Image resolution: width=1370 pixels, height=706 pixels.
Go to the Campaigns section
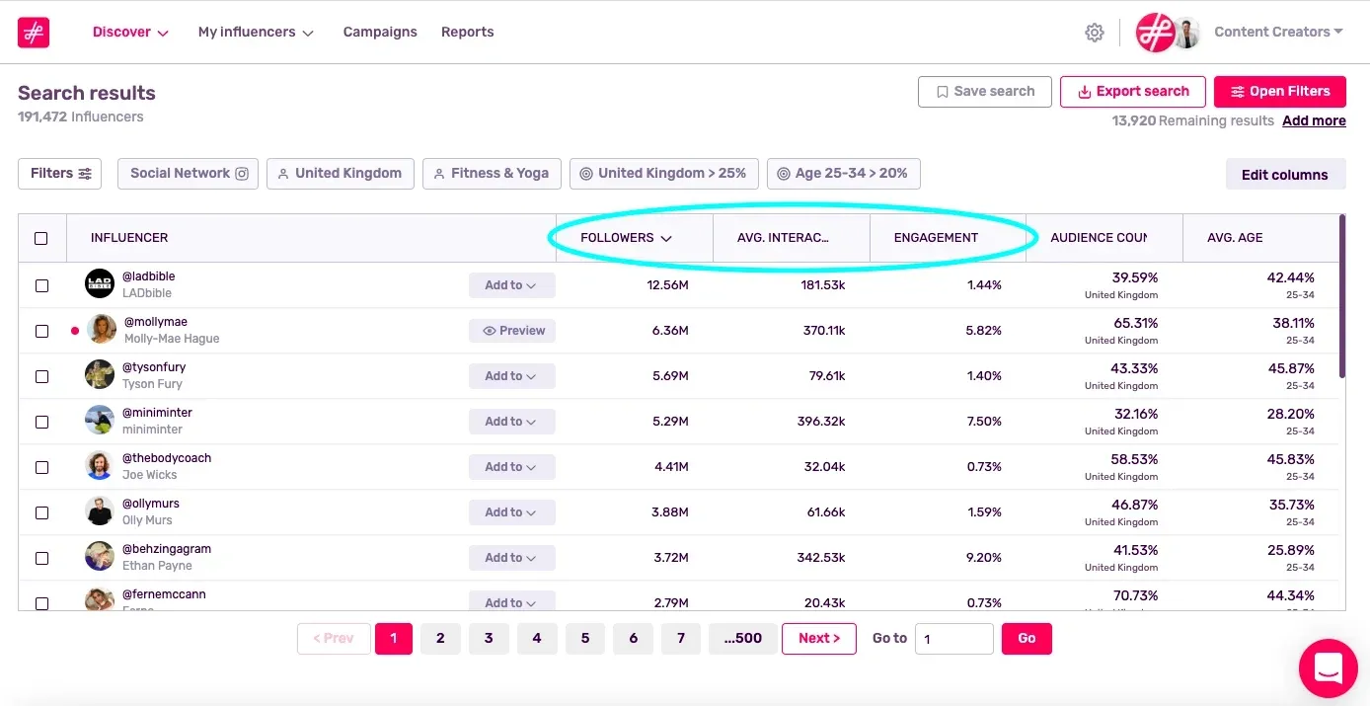(x=380, y=33)
